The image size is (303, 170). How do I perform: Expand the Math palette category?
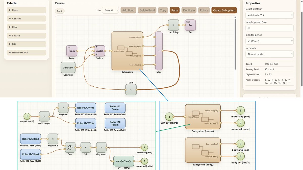click(27, 10)
